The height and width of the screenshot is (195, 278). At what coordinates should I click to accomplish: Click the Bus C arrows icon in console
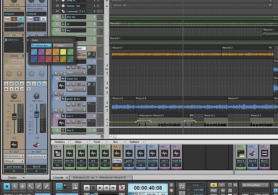click(x=264, y=153)
